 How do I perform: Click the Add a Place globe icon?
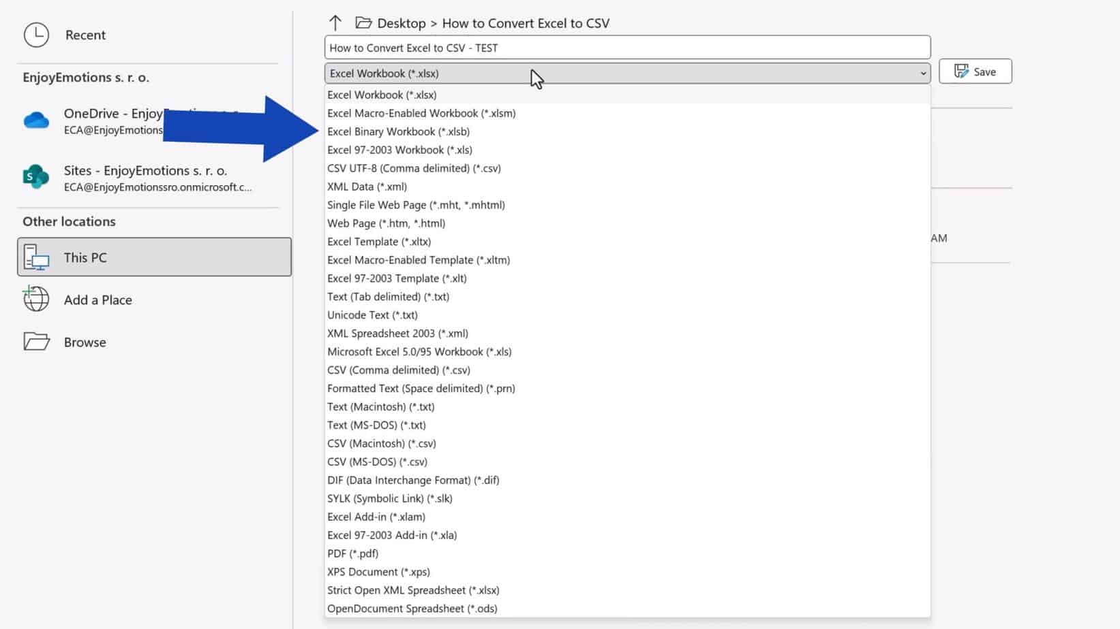[35, 299]
